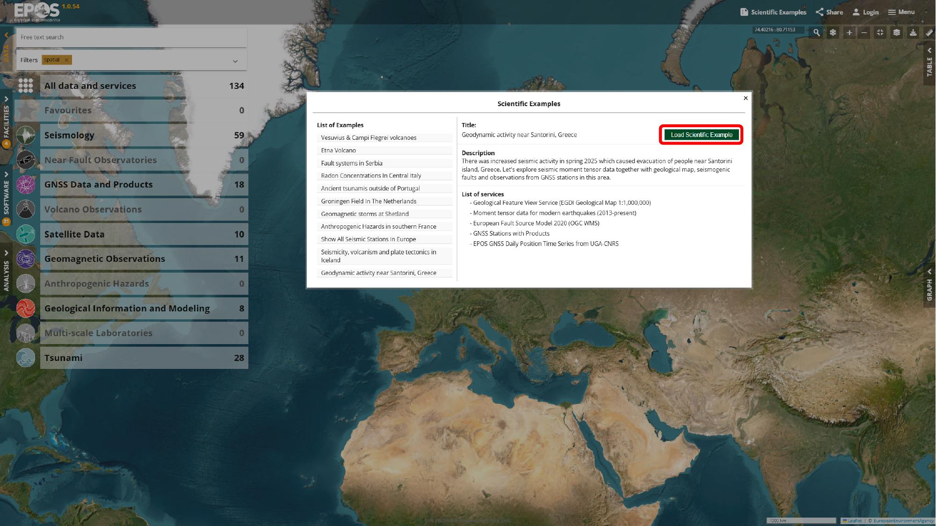This screenshot has height=526, width=936.
Task: Expand the Filters dropdown
Action: click(235, 60)
